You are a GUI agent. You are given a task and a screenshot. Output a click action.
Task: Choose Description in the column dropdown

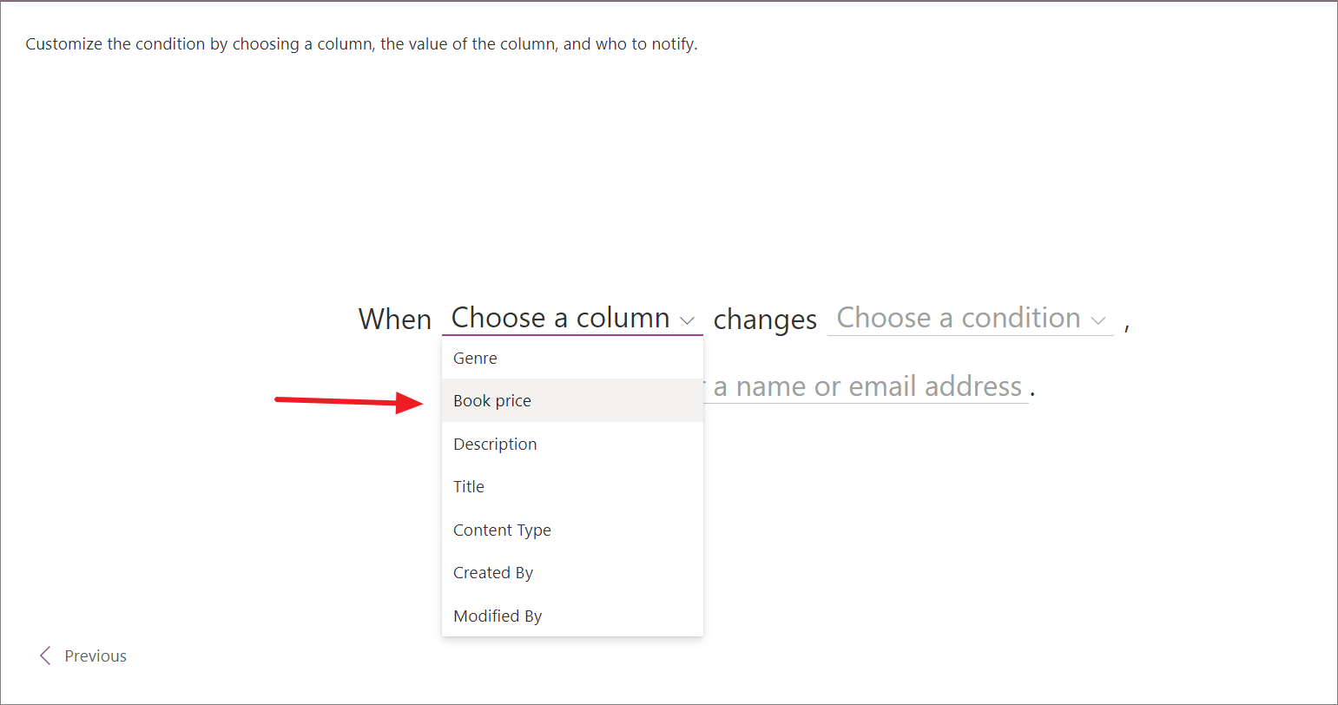(x=495, y=444)
